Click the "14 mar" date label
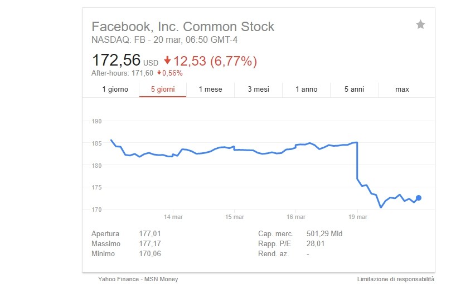Image resolution: width=456 pixels, height=284 pixels. tap(173, 217)
